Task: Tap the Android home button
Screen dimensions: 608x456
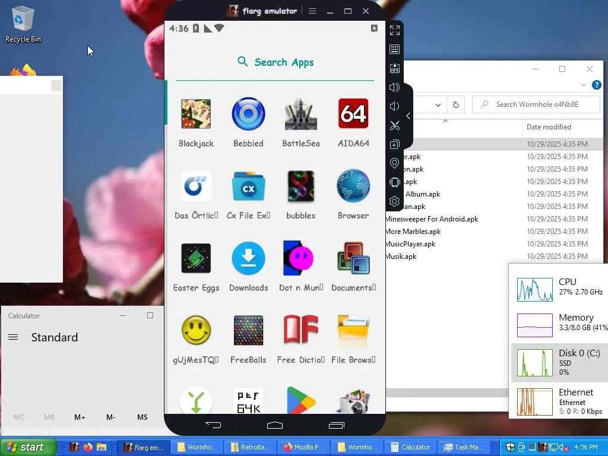Action: click(275, 425)
